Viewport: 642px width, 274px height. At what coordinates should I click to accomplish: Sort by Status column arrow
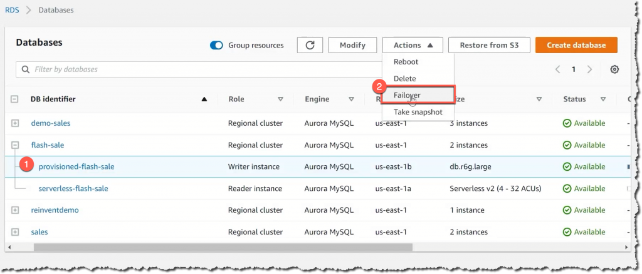tap(603, 99)
